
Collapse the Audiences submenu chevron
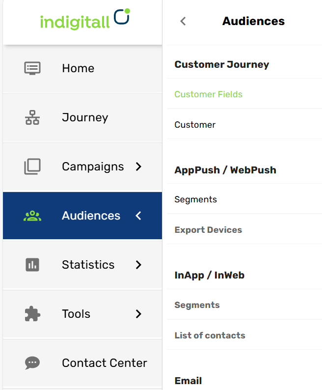pos(138,216)
